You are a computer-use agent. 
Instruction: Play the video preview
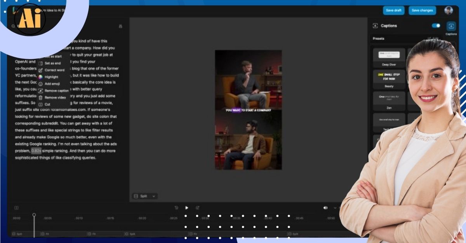[186, 208]
